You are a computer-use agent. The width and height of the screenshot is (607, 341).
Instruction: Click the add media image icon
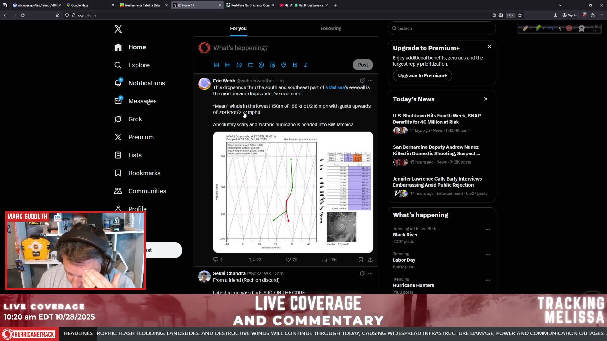click(217, 65)
